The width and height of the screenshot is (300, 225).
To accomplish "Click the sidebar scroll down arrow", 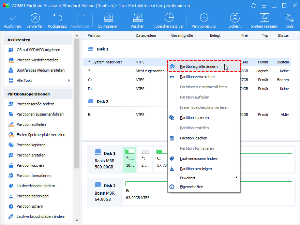I will coord(77,220).
